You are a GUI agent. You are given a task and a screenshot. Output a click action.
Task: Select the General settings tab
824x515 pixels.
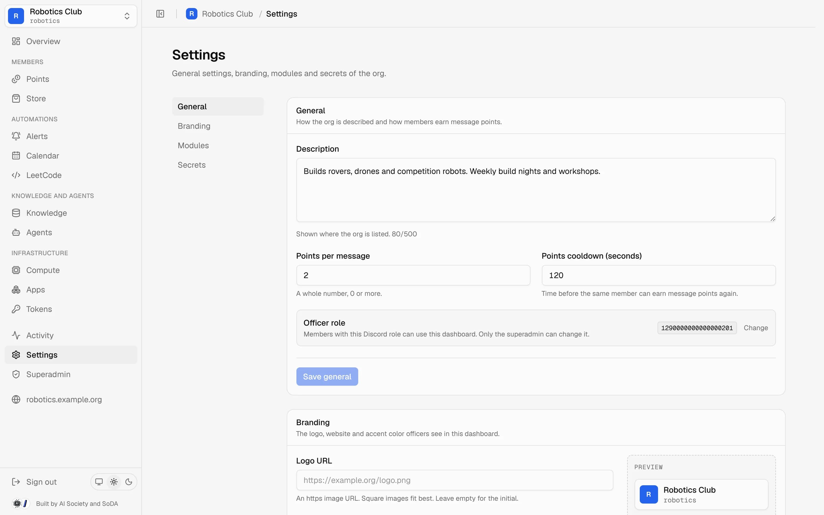pos(218,107)
